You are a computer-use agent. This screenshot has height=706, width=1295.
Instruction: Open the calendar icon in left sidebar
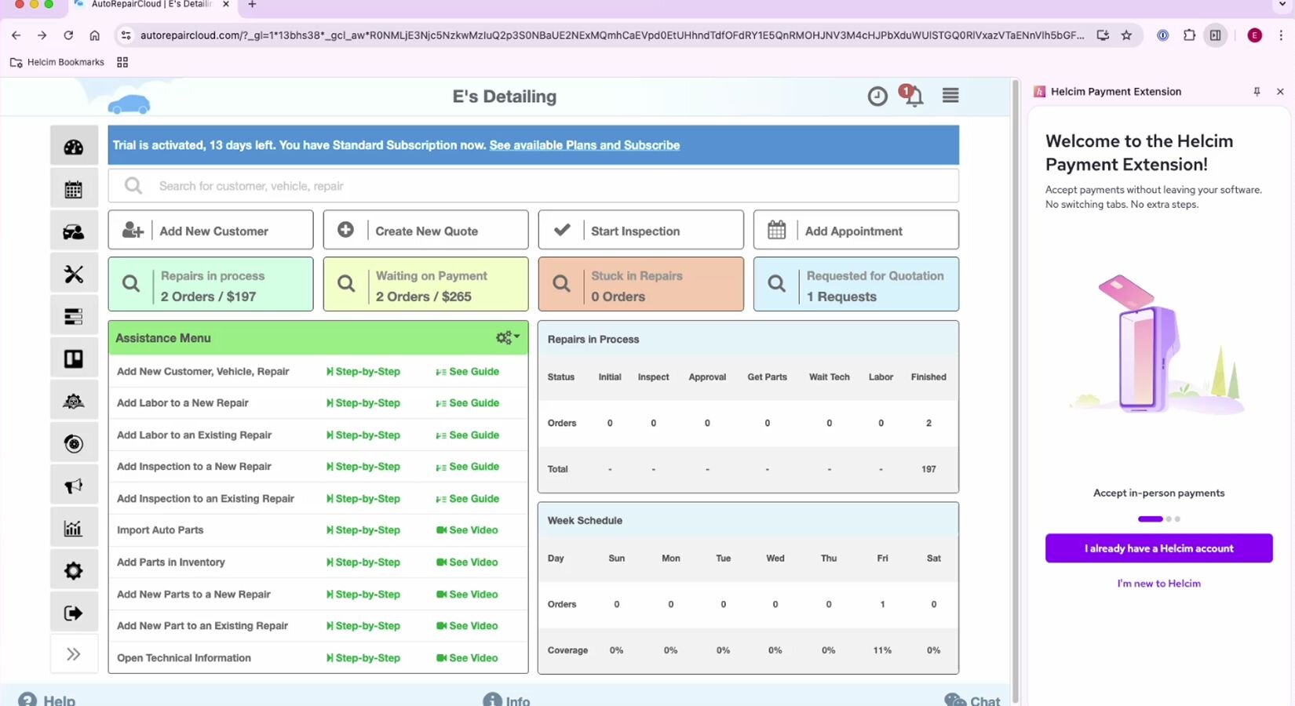click(x=74, y=189)
